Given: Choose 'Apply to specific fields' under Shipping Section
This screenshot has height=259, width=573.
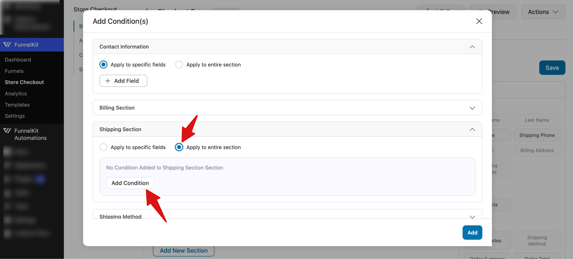Looking at the screenshot, I should click(103, 147).
